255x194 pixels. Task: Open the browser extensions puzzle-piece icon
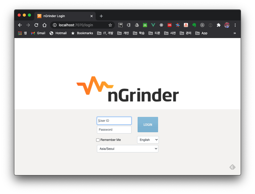pyautogui.click(x=219, y=25)
